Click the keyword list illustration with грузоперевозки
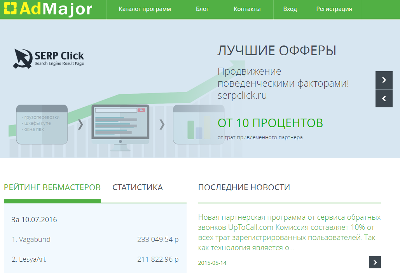The width and height of the screenshot is (400, 273). (x=42, y=124)
